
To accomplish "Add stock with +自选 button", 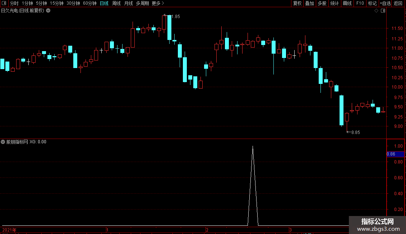I will pos(385,3).
